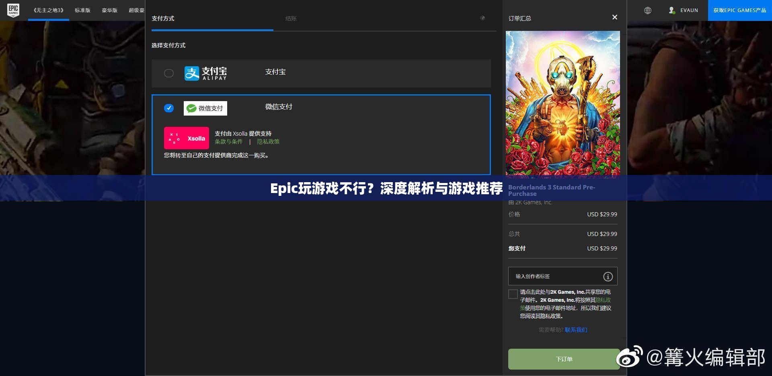This screenshot has width=772, height=376.
Task: Open the 豪华版 nav item
Action: (109, 10)
